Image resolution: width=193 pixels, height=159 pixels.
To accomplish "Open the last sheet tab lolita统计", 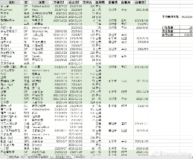I will point(79,157).
